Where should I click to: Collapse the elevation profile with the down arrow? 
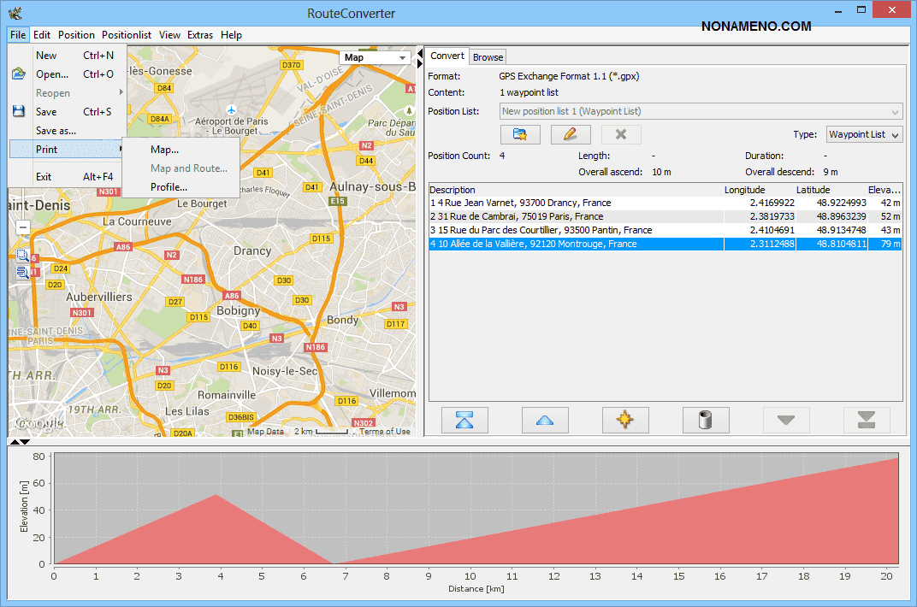tap(25, 442)
